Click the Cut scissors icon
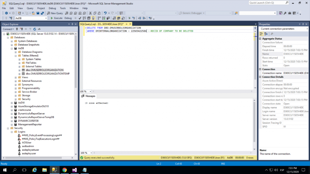Image resolution: width=310 pixels, height=174 pixels. pyautogui.click(x=90, y=13)
